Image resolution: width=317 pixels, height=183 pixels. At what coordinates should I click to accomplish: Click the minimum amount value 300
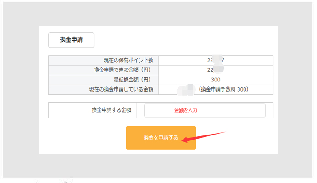point(215,80)
